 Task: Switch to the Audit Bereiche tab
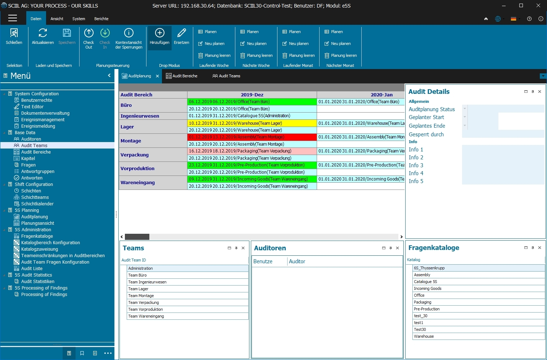tap(182, 76)
